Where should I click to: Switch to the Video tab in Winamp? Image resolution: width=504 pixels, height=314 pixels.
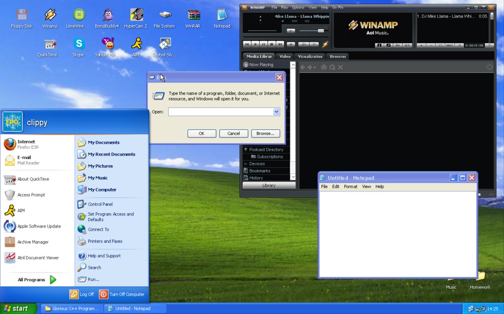click(285, 56)
